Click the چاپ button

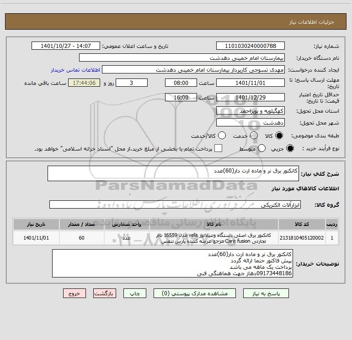[135, 293]
